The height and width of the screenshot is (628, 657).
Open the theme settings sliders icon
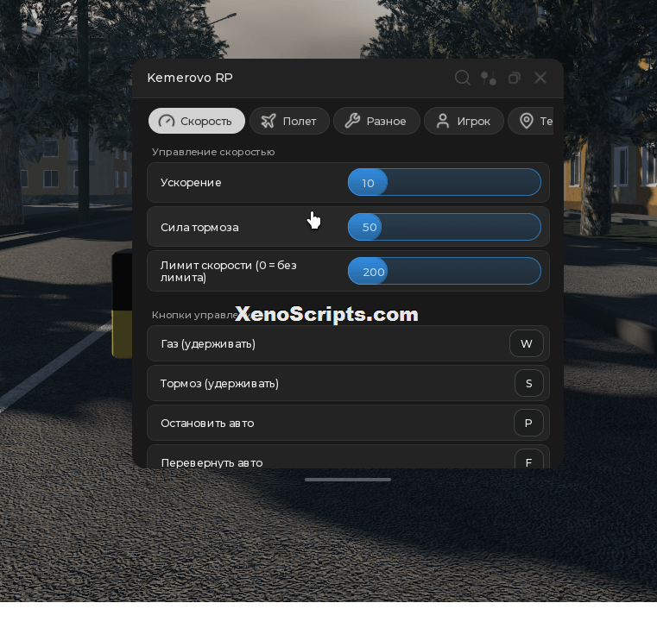coord(489,78)
